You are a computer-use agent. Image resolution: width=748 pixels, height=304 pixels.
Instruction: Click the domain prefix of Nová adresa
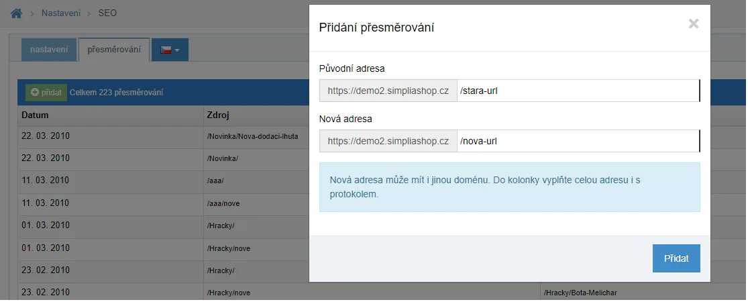[x=388, y=141]
